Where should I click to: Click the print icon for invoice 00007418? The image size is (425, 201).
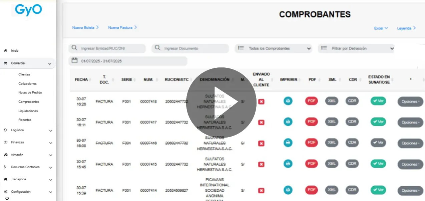pos(288,101)
